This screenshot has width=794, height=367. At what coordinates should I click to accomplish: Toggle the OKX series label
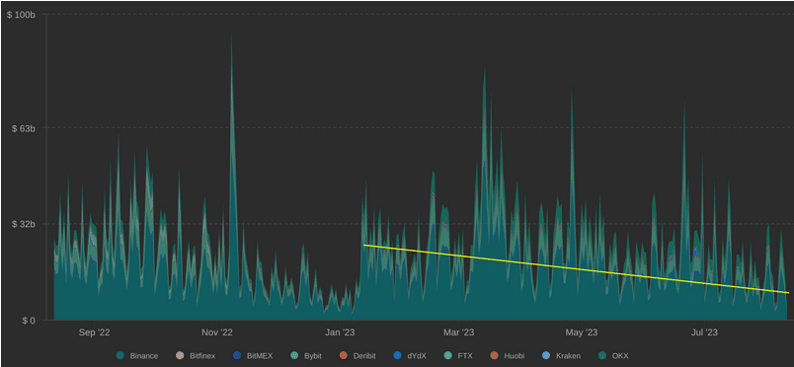tap(620, 356)
